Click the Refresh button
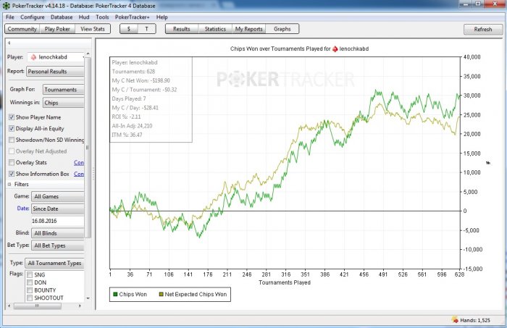Viewport: 507px width, 328px height. (x=483, y=29)
